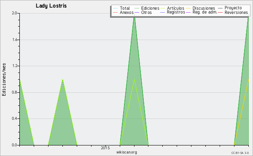This screenshot has height=156, width=253.
Task: Click the Ediciones/mes axis label
Action: pos(4,80)
